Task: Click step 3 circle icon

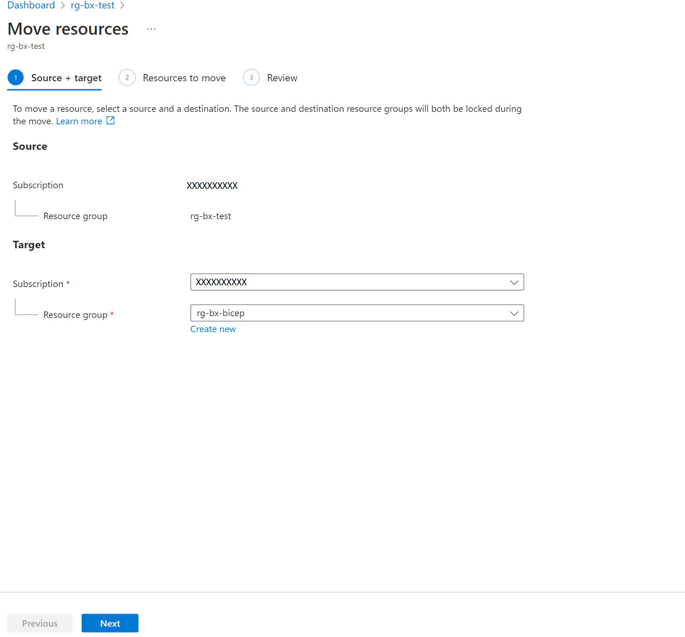Action: (251, 78)
